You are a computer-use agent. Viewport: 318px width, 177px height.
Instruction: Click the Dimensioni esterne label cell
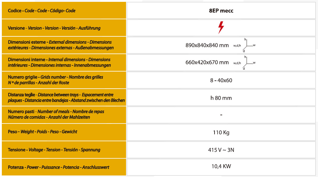pyautogui.click(x=63, y=45)
